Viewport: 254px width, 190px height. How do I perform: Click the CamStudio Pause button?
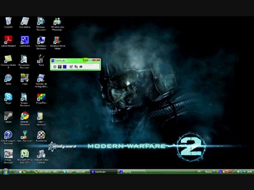pyautogui.click(x=60, y=66)
